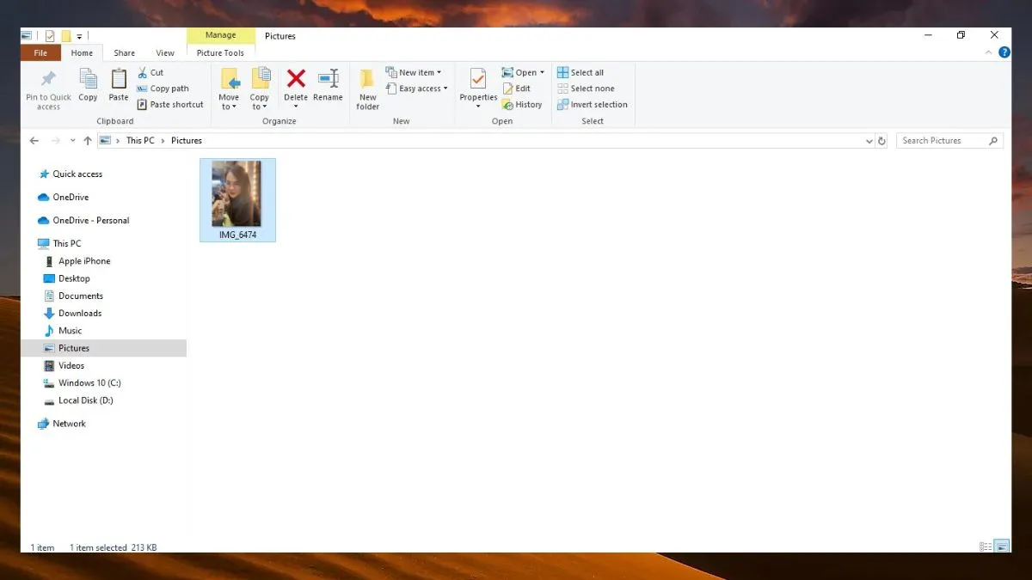Click the red Delete icon
The image size is (1032, 580).
click(296, 80)
